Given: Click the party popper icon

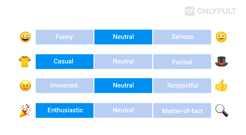Looking at the screenshot, I should point(25,110).
